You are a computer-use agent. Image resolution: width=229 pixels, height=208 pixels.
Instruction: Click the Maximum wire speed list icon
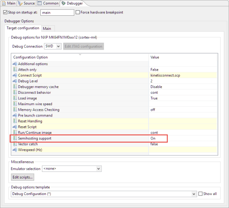pos(15,104)
